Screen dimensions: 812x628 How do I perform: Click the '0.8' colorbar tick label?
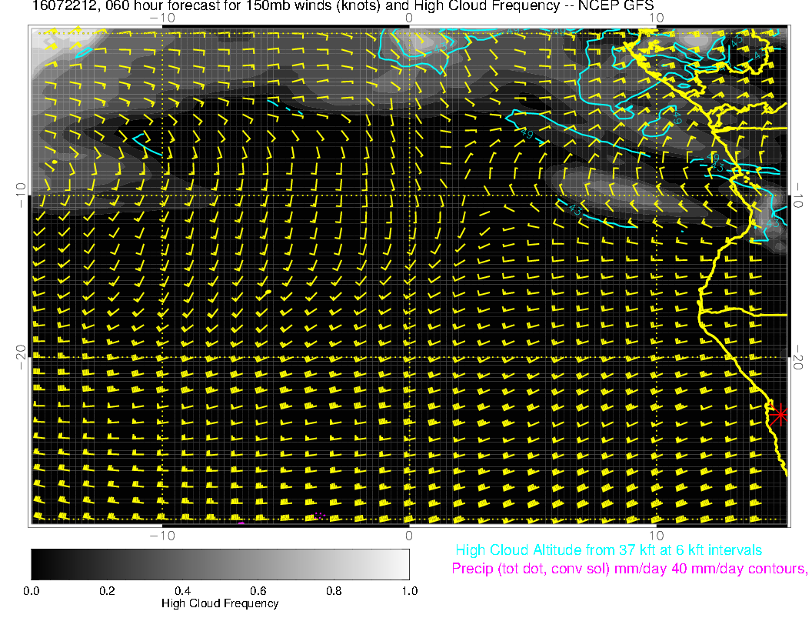pyautogui.click(x=334, y=591)
